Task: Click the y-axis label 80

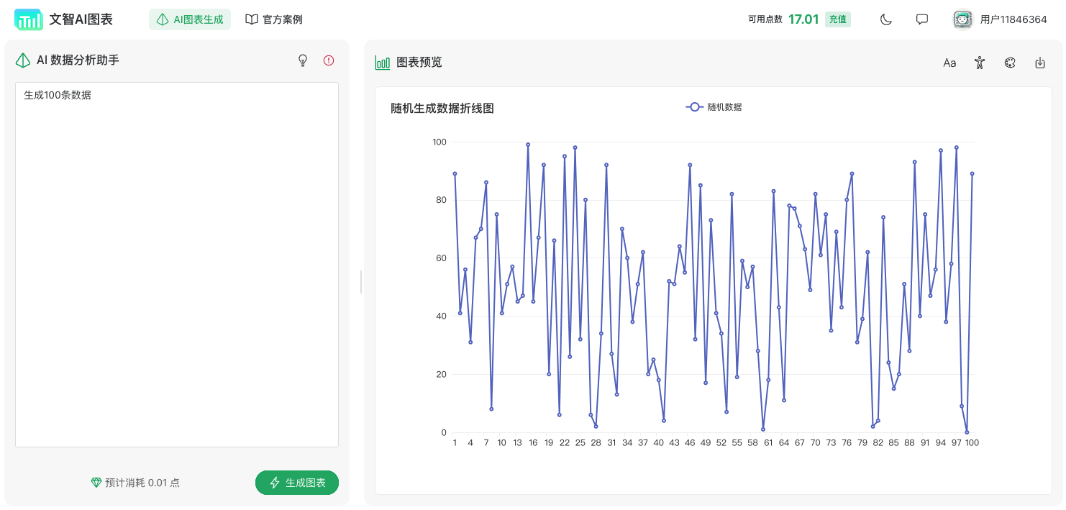Action: pyautogui.click(x=441, y=200)
